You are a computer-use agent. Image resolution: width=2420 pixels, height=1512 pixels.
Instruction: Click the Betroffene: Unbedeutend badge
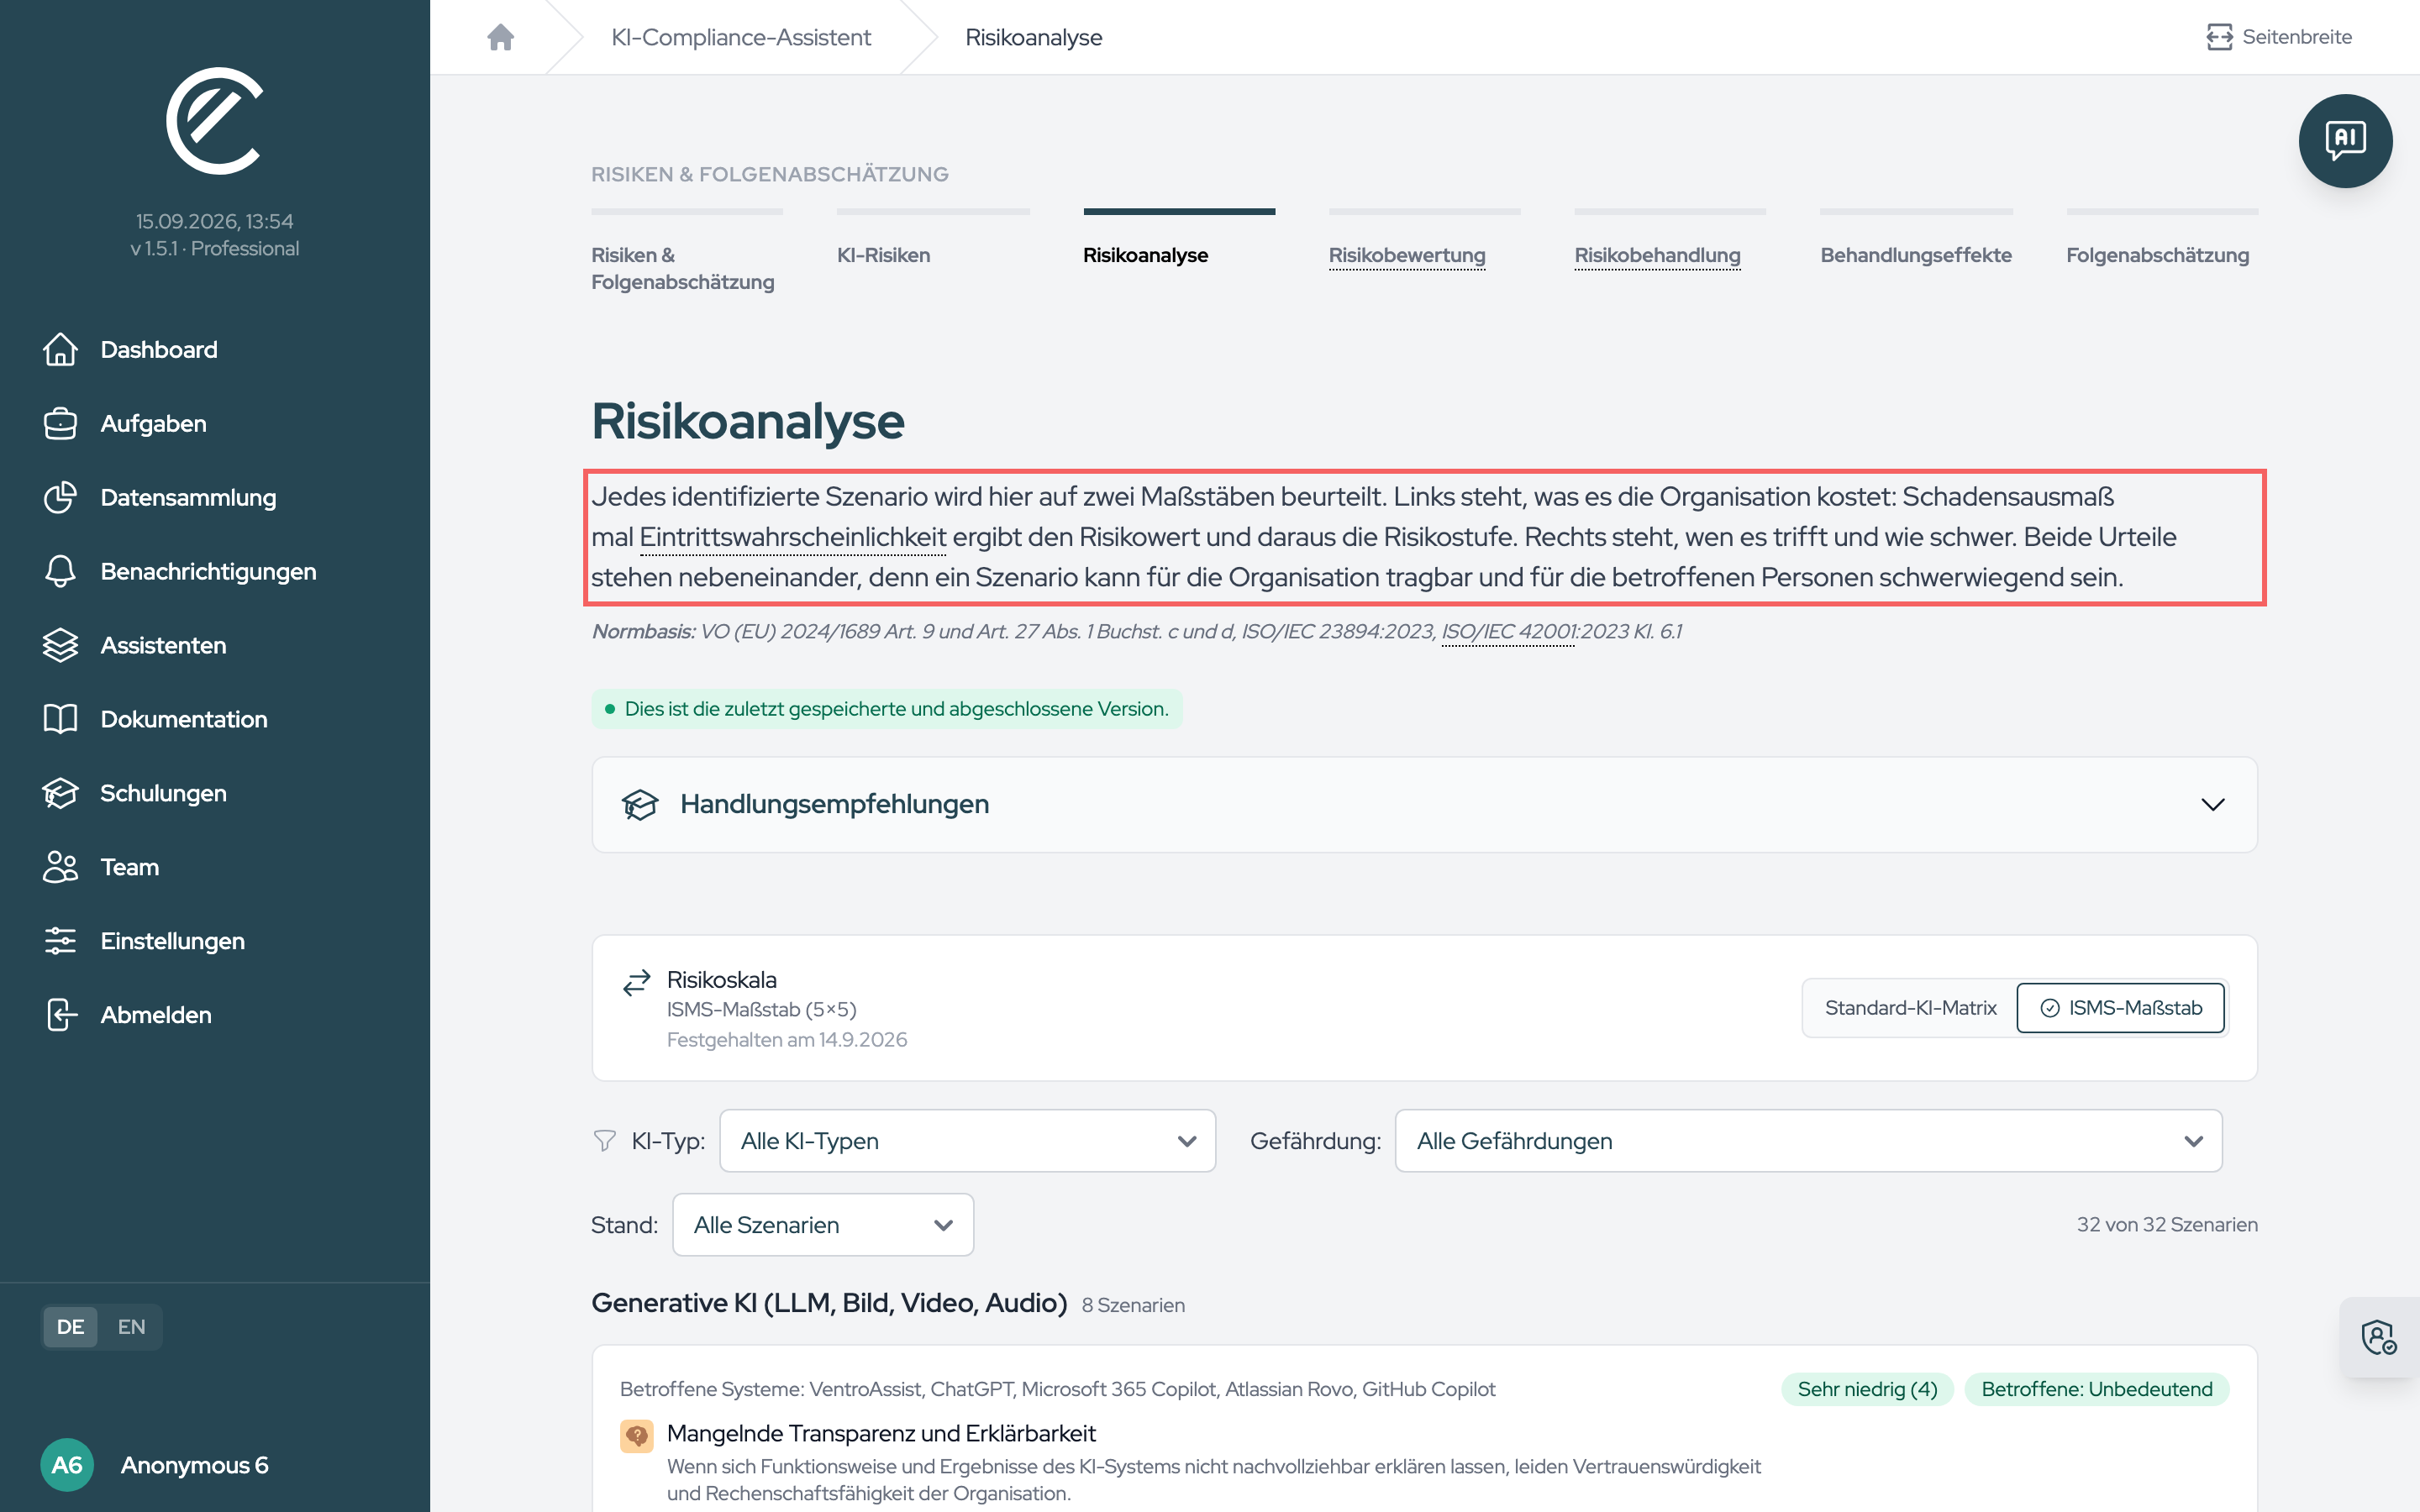[2096, 1389]
